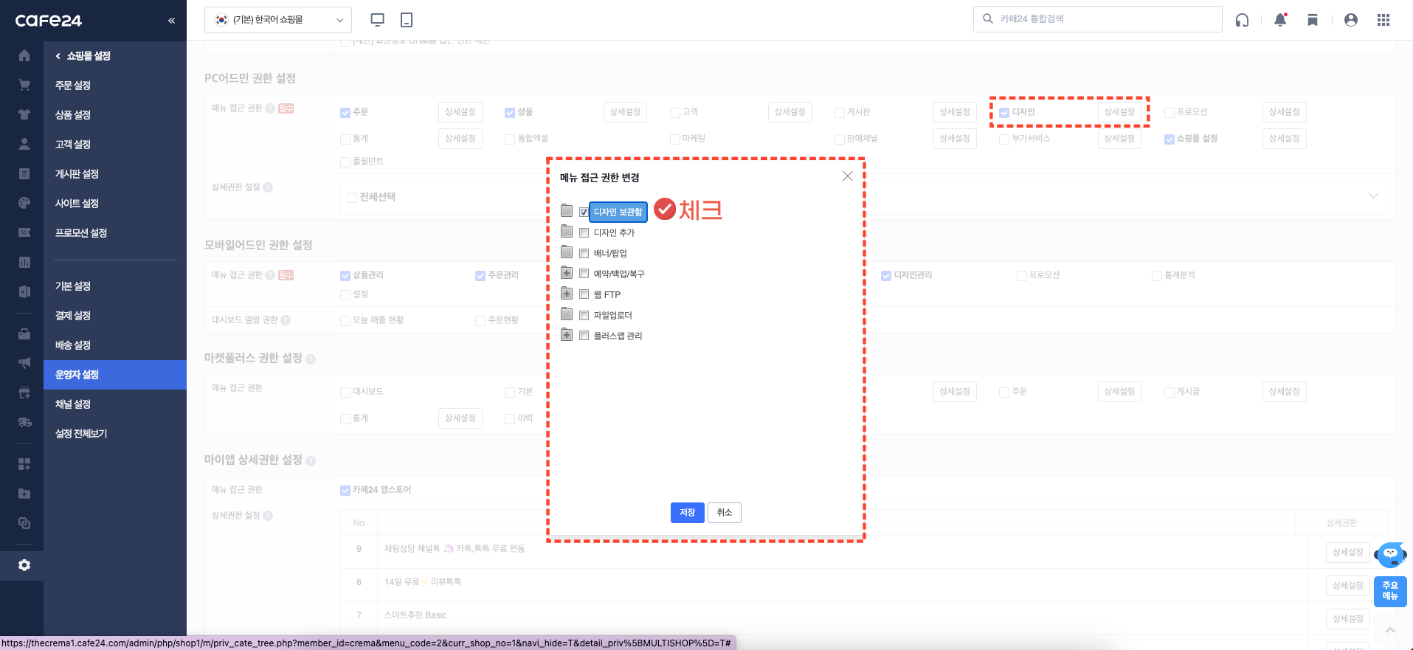
Task: Open 고객 설정 menu
Action: coord(73,145)
